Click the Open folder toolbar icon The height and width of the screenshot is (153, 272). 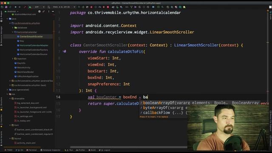(x=2, y=7)
